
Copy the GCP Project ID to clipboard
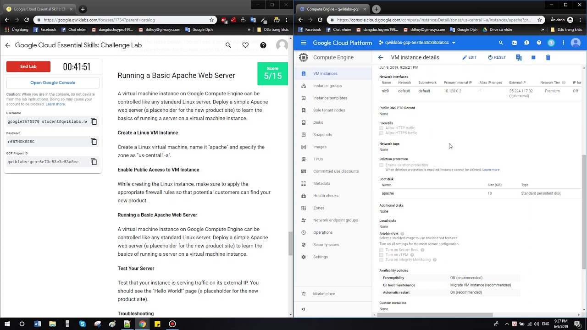(94, 162)
